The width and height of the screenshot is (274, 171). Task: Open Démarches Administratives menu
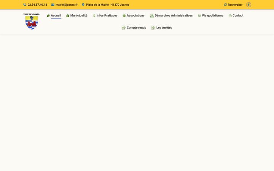point(174,16)
